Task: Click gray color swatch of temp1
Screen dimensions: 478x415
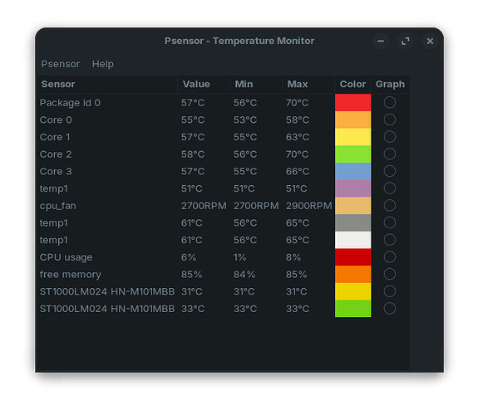Action: (353, 222)
